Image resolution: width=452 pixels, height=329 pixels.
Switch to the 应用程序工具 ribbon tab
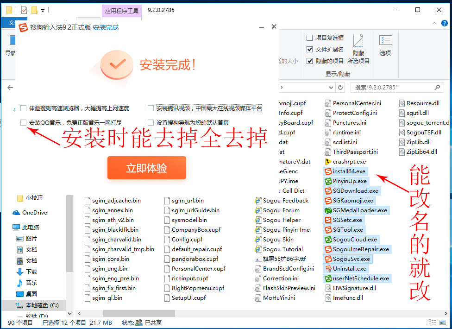coord(121,10)
